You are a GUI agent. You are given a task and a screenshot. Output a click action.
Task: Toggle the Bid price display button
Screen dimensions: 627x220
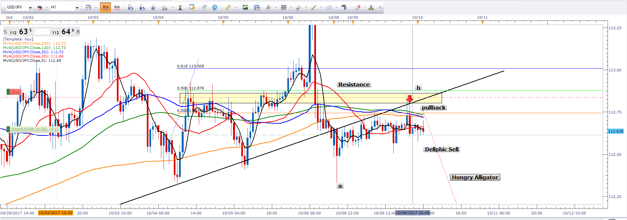106,7
